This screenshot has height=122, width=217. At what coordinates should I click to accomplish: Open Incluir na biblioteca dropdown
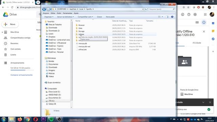click(65, 17)
